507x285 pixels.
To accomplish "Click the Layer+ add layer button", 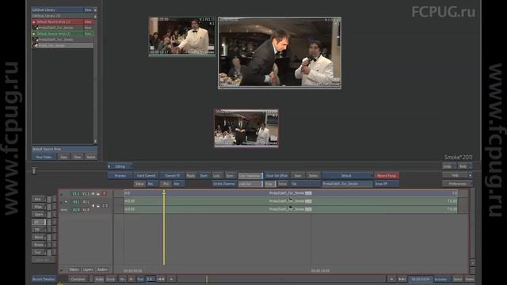I will tap(88, 269).
